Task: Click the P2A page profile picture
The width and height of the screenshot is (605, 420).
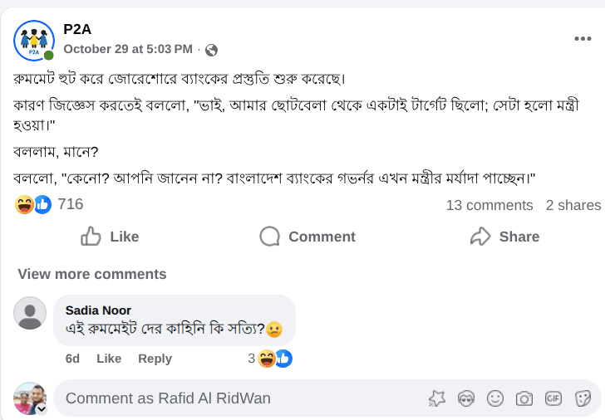Action: (33, 39)
